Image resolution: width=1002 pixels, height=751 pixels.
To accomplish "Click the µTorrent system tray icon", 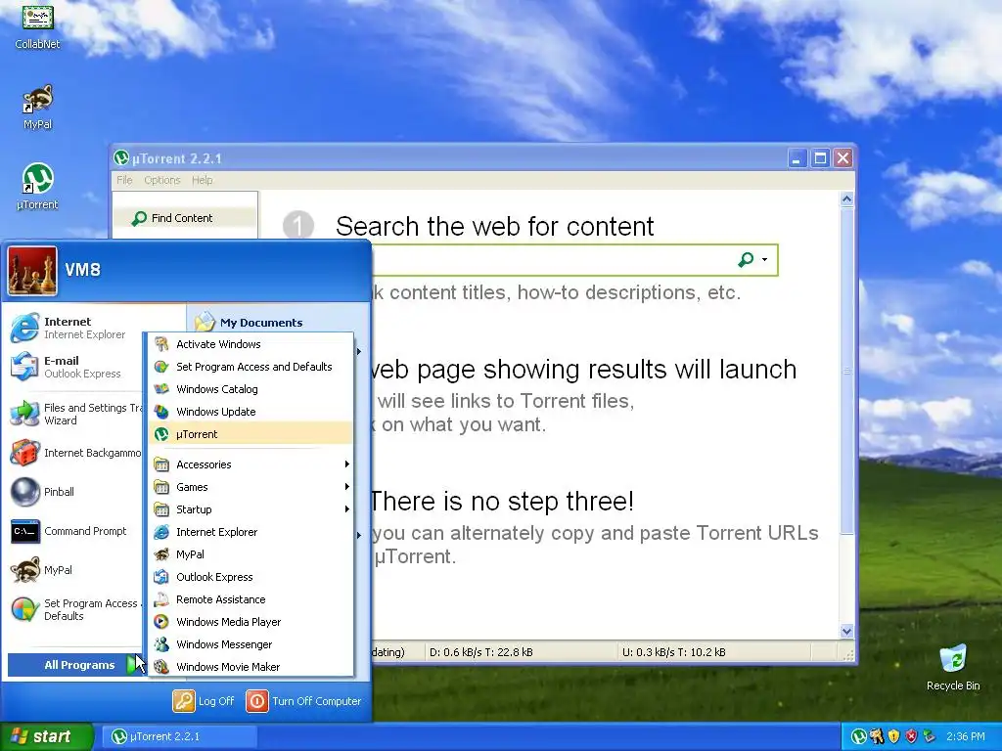I will [859, 736].
